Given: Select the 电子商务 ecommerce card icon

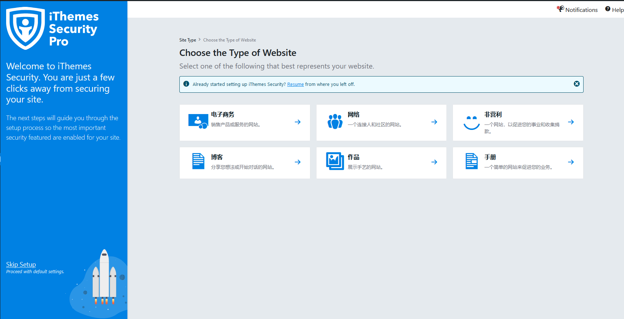Looking at the screenshot, I should [x=198, y=122].
